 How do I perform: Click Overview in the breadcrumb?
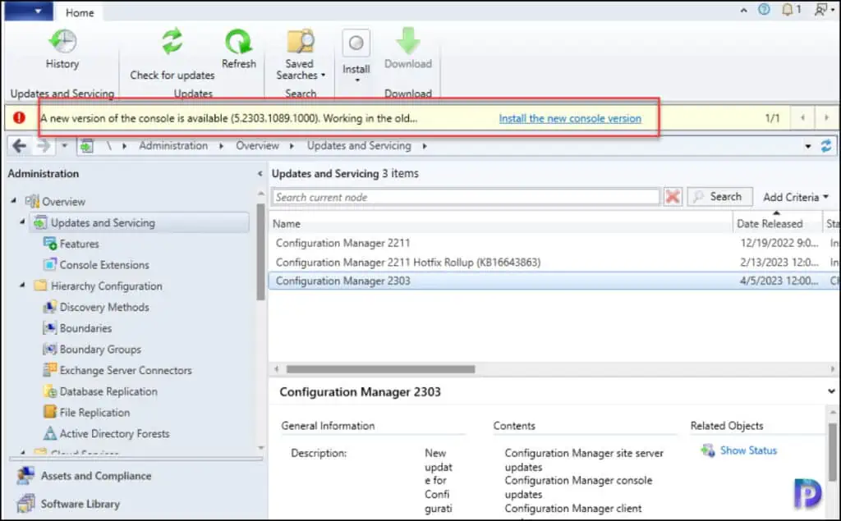click(257, 146)
